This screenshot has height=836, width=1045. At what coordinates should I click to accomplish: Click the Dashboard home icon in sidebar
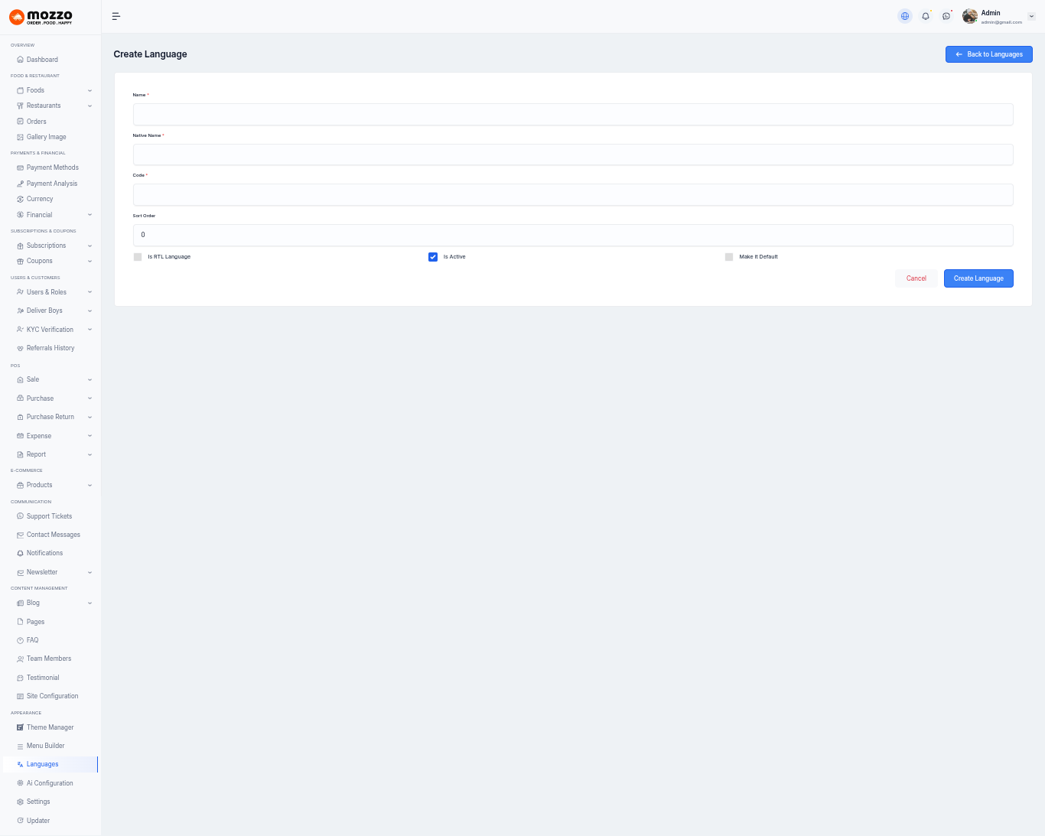pyautogui.click(x=20, y=60)
